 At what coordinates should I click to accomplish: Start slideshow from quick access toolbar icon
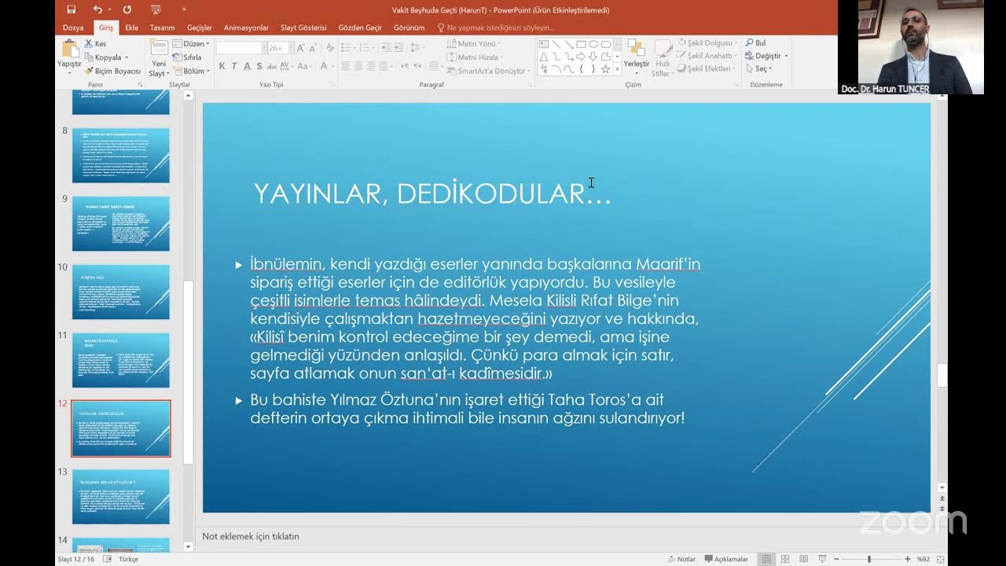coord(156,9)
